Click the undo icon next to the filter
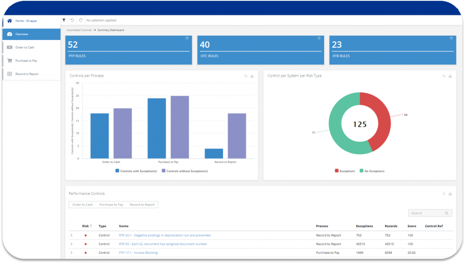Viewport: 465px width, 263px height. pyautogui.click(x=72, y=20)
